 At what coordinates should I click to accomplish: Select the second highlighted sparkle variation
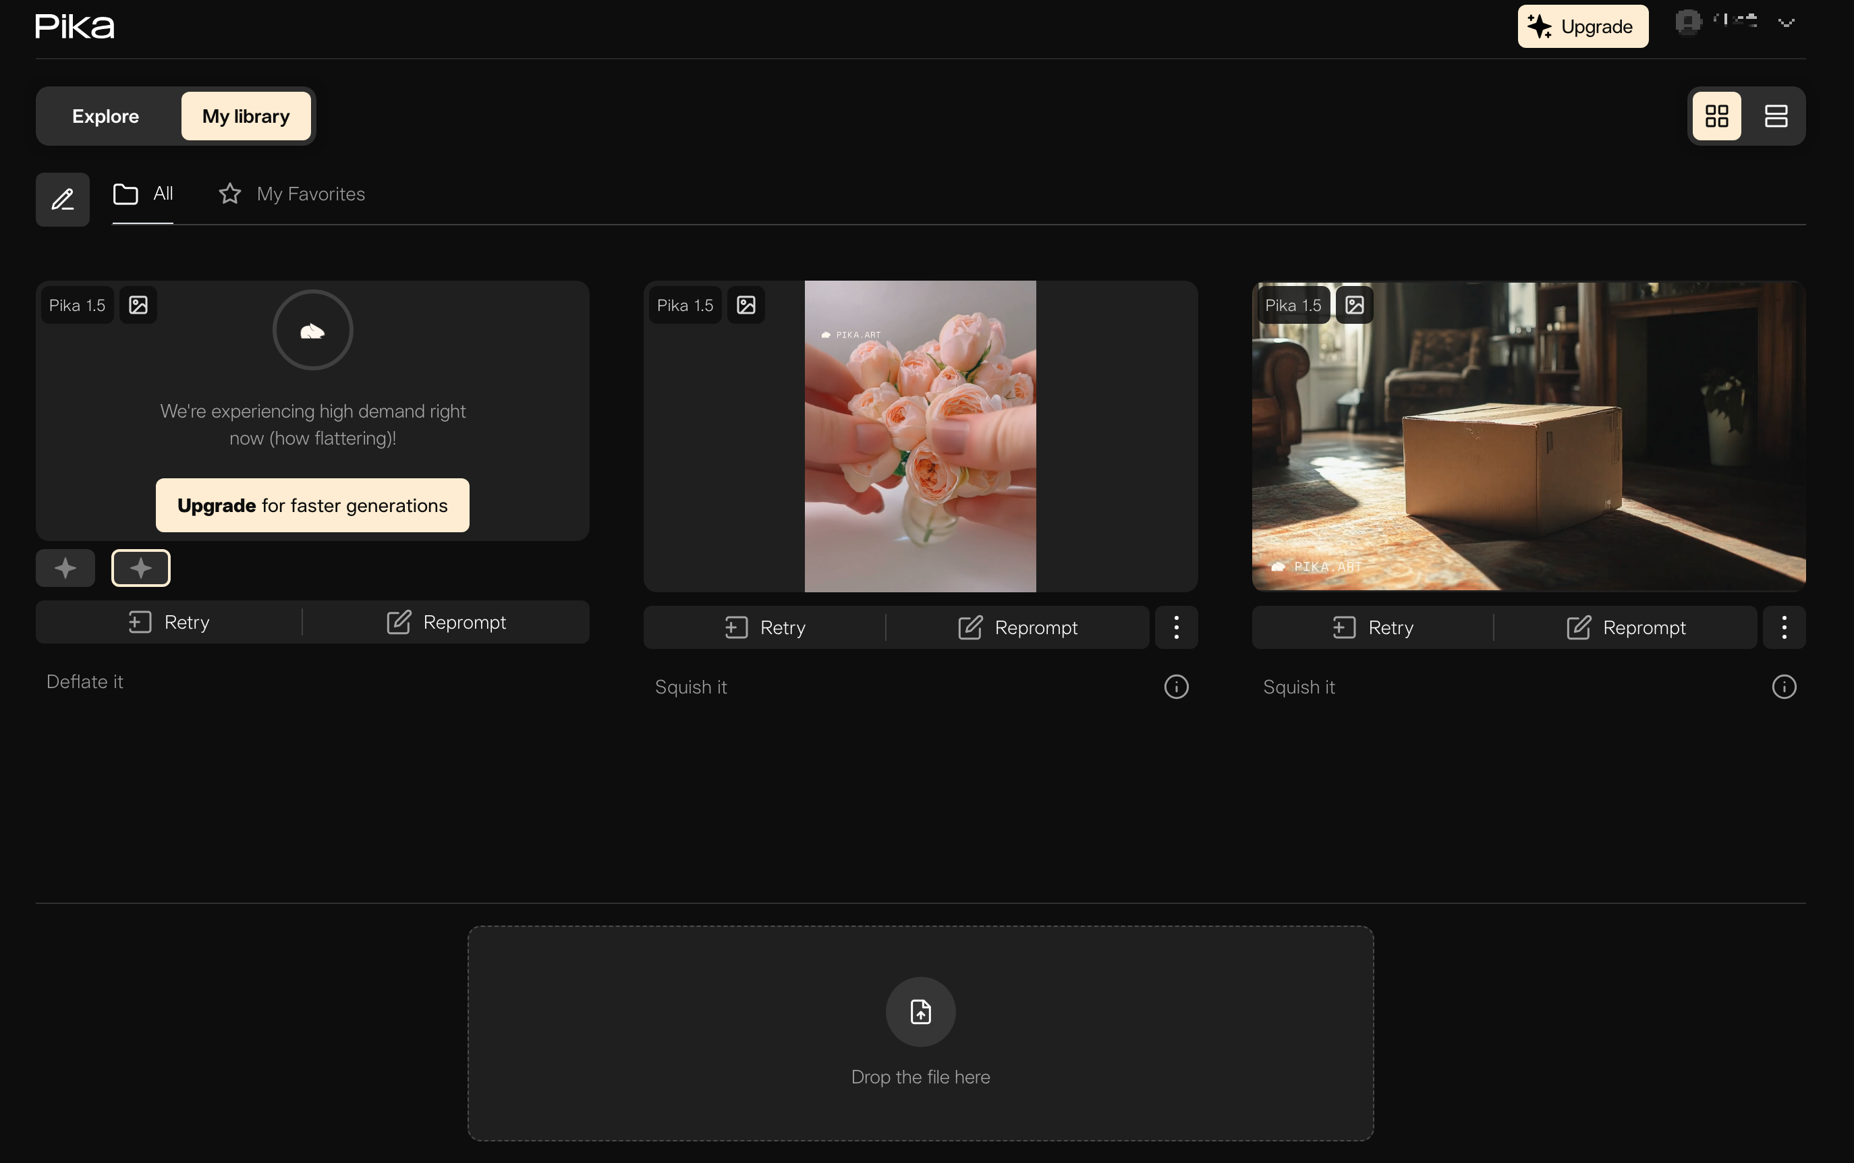click(141, 569)
